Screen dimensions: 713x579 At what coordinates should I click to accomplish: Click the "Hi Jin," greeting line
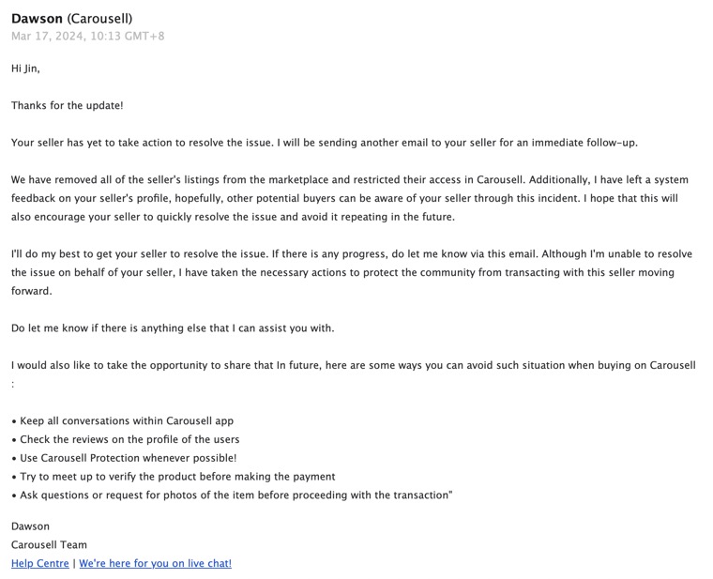(25, 68)
